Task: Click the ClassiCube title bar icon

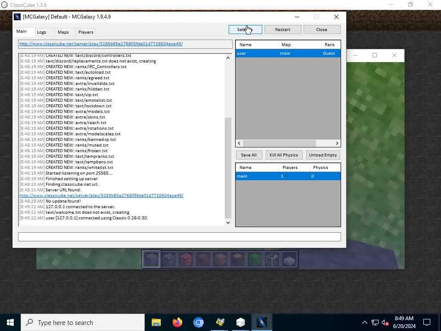Action: (4, 5)
